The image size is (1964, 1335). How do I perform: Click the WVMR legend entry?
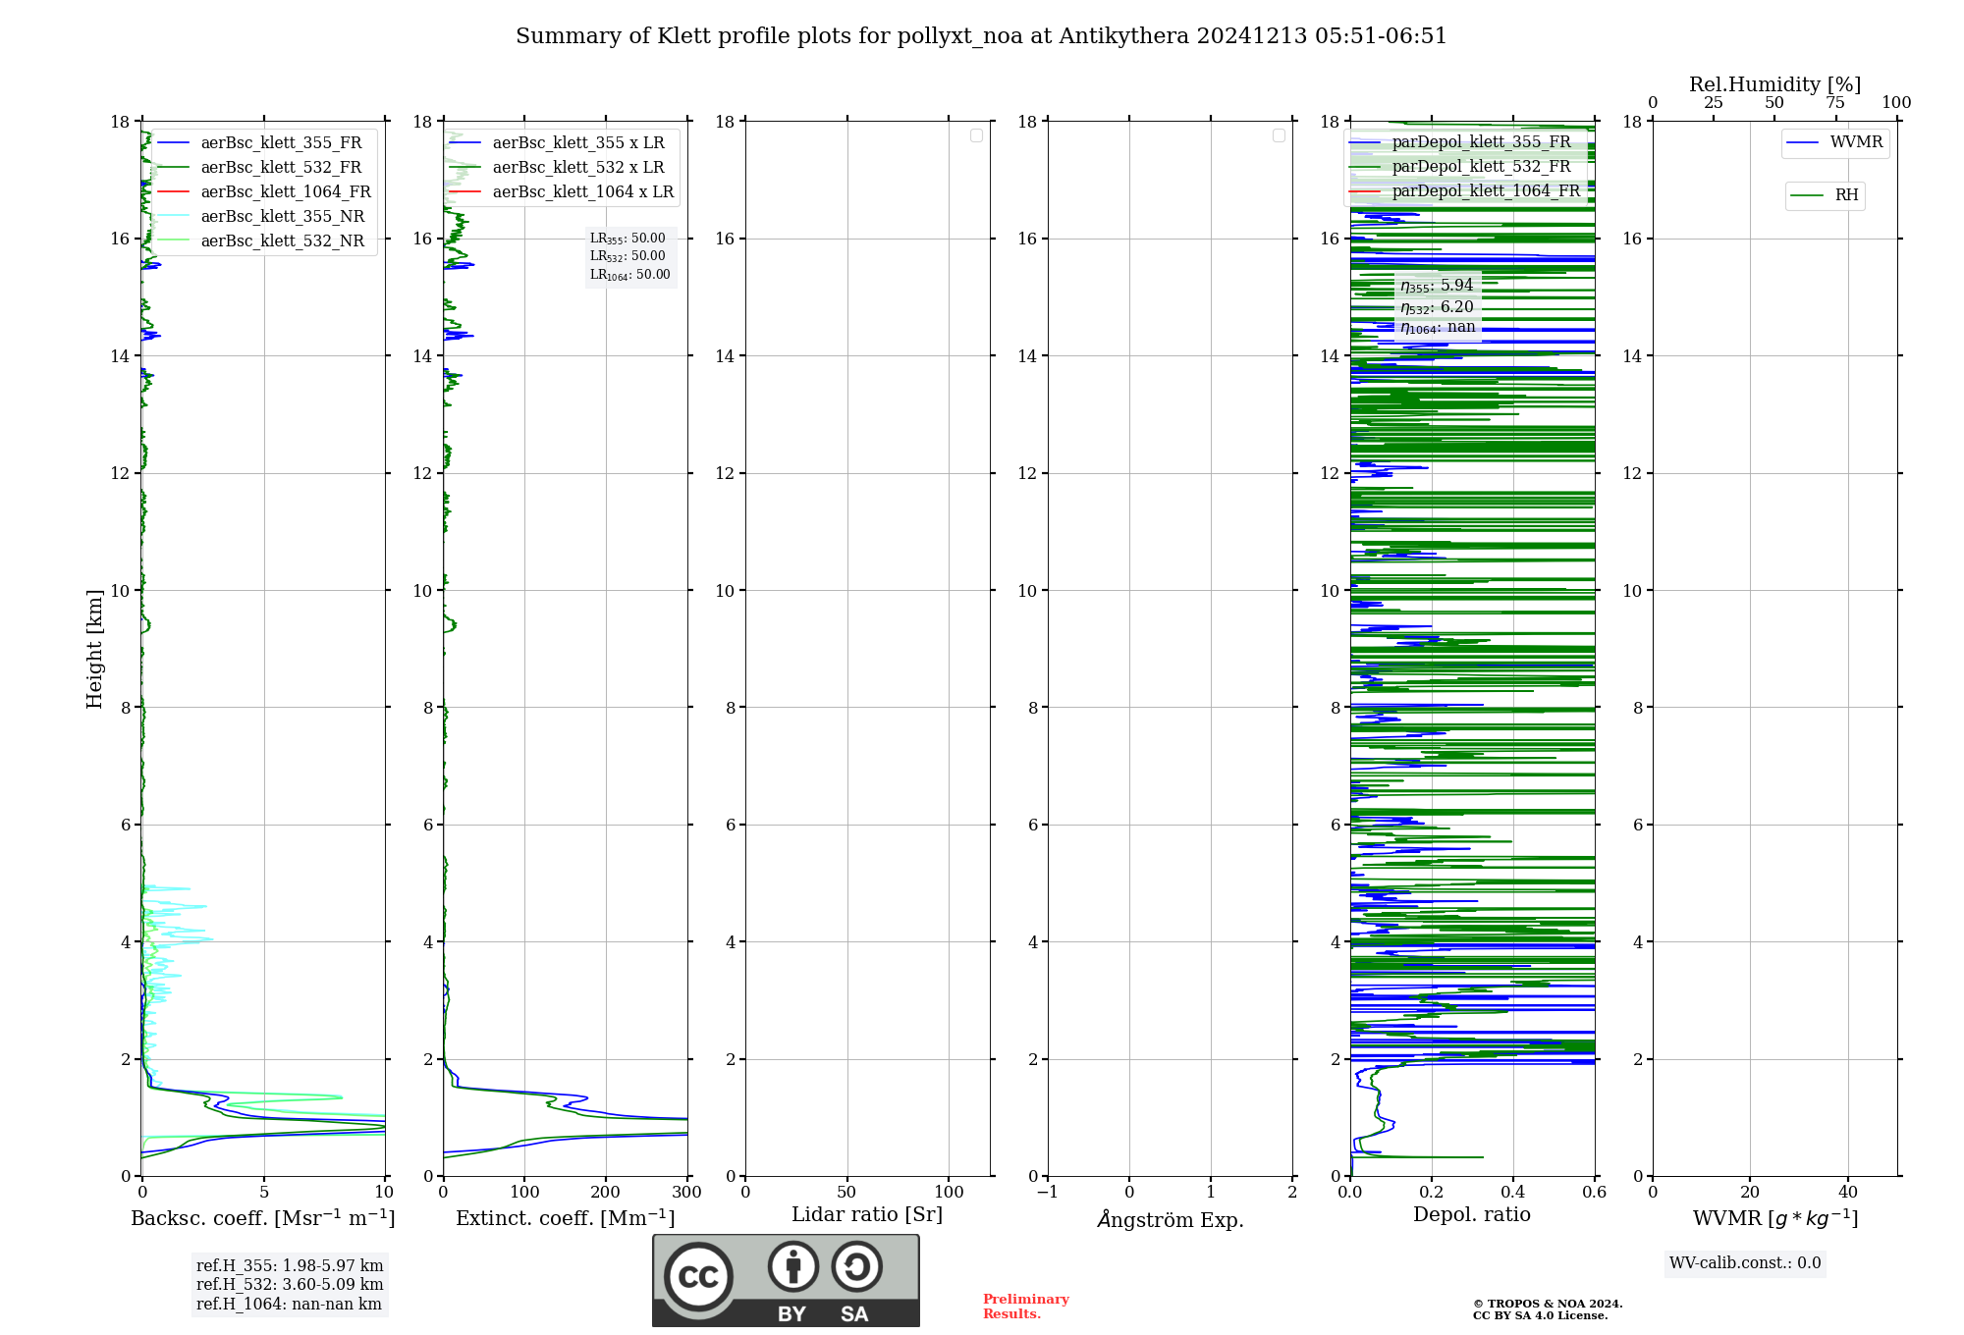pyautogui.click(x=1835, y=143)
